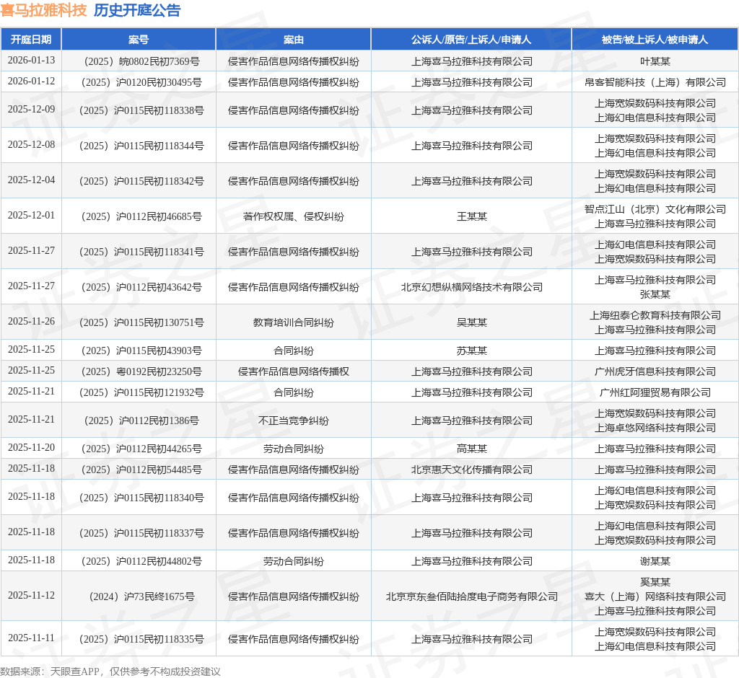Click defendant 智点江山(北京)文化有限公司
Image resolution: width=739 pixels, height=678 pixels.
coord(655,209)
